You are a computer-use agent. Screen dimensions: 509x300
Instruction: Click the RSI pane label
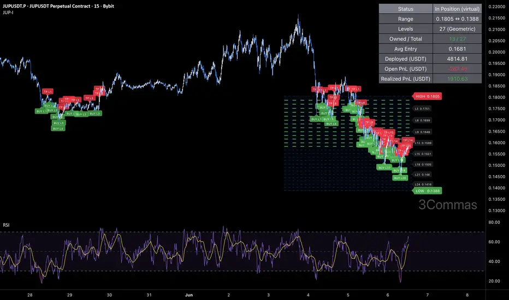(x=6, y=225)
